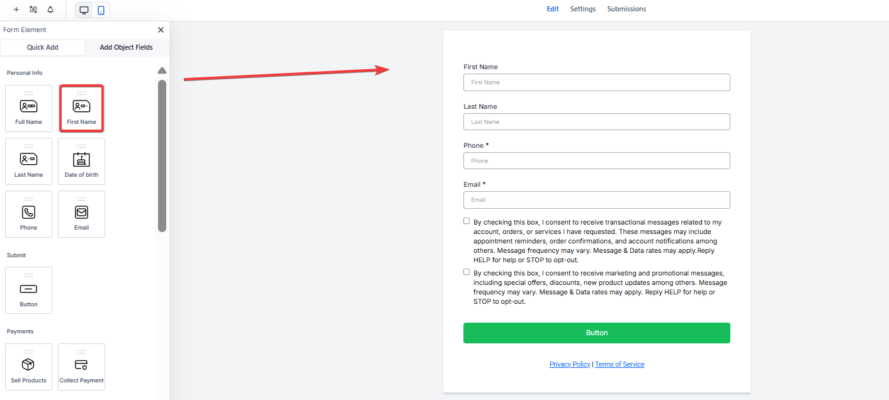889x400 pixels.
Task: Click the plus add-element icon
Action: (x=16, y=10)
